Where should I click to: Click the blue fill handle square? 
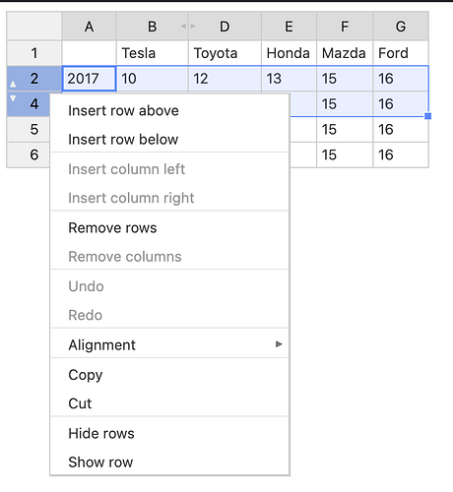(x=427, y=116)
